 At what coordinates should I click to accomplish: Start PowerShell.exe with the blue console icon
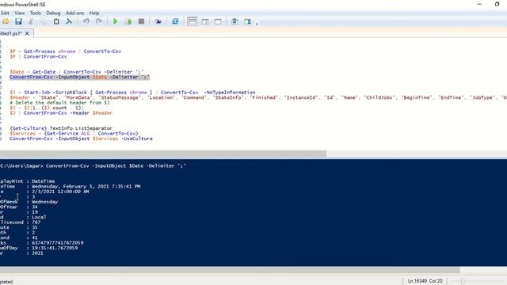point(175,21)
